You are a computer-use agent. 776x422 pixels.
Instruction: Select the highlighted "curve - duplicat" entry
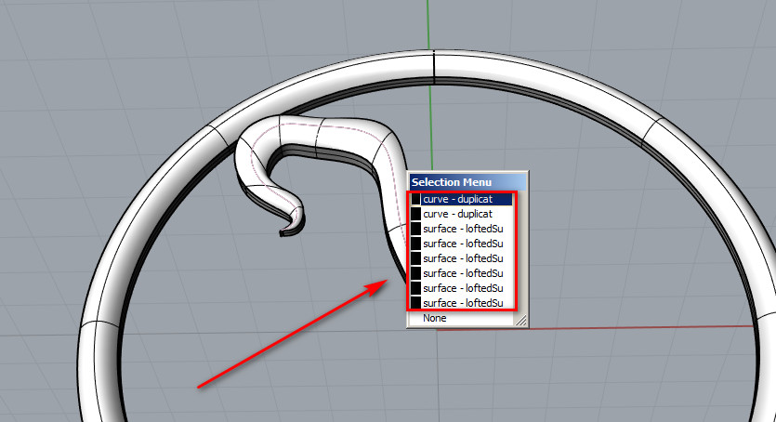(x=461, y=199)
